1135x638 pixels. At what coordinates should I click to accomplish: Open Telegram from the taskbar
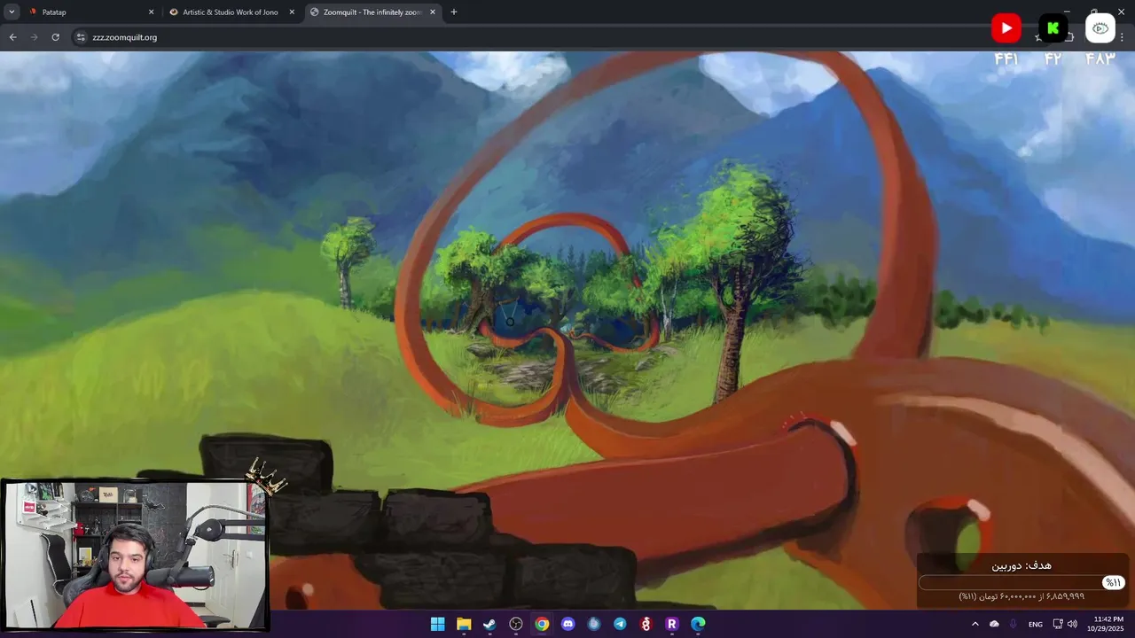tap(620, 624)
